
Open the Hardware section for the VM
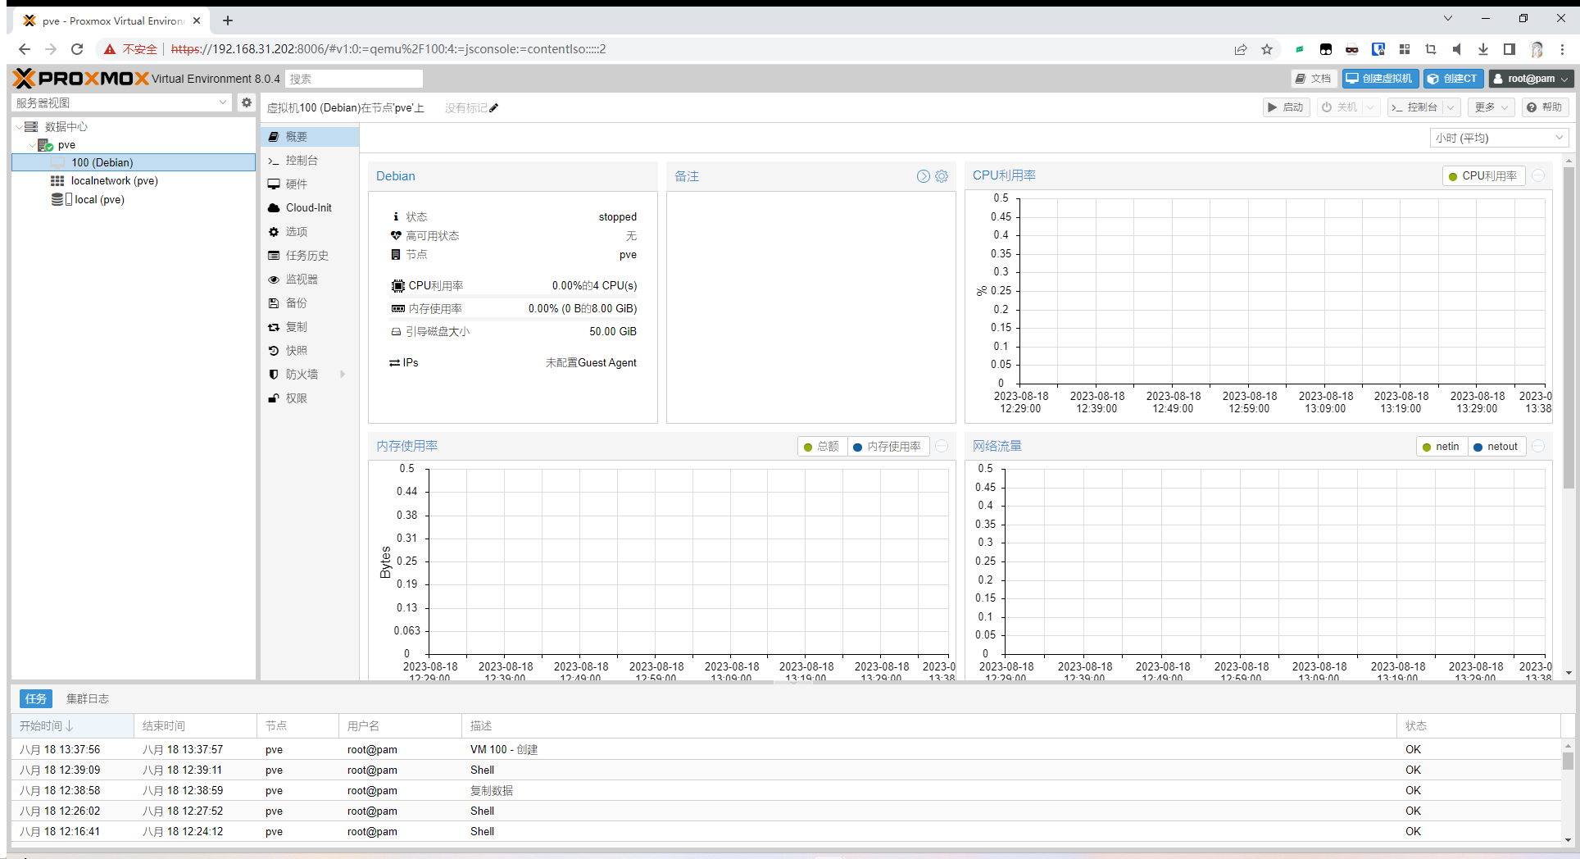coord(296,184)
